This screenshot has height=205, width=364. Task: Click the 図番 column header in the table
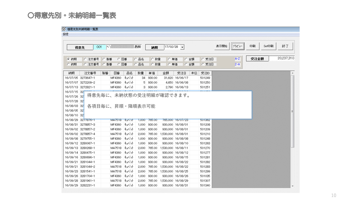point(116,73)
